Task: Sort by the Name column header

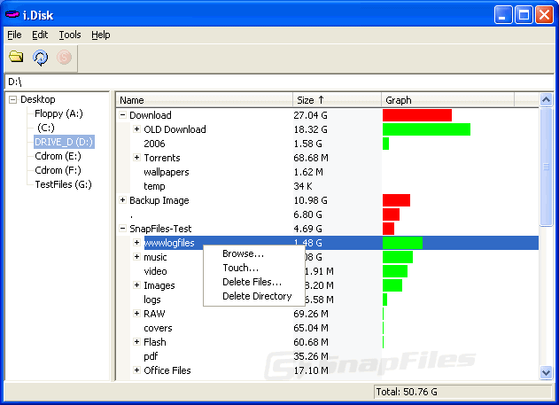Action: coord(205,100)
